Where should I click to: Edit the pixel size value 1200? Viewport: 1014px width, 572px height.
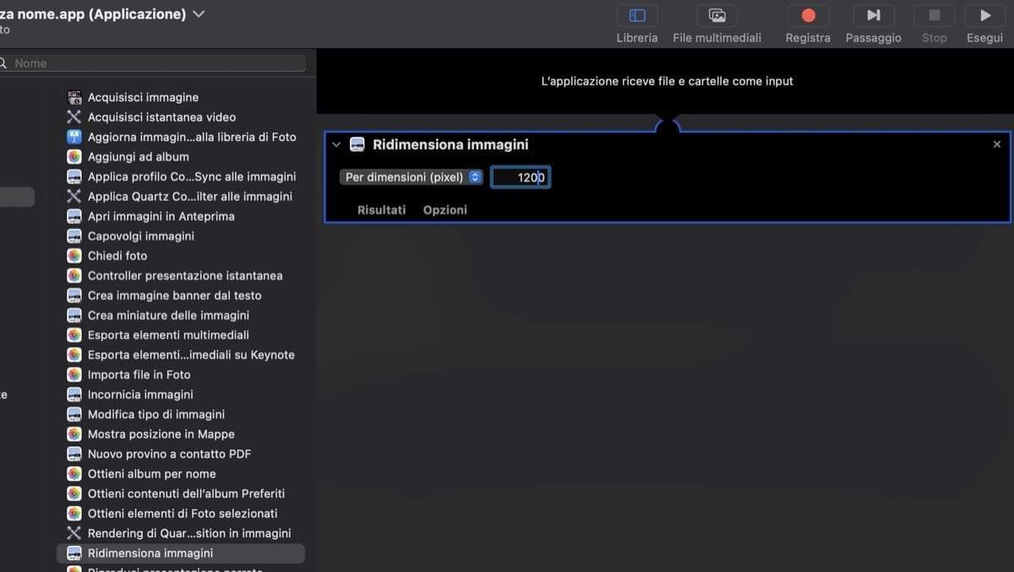point(521,177)
